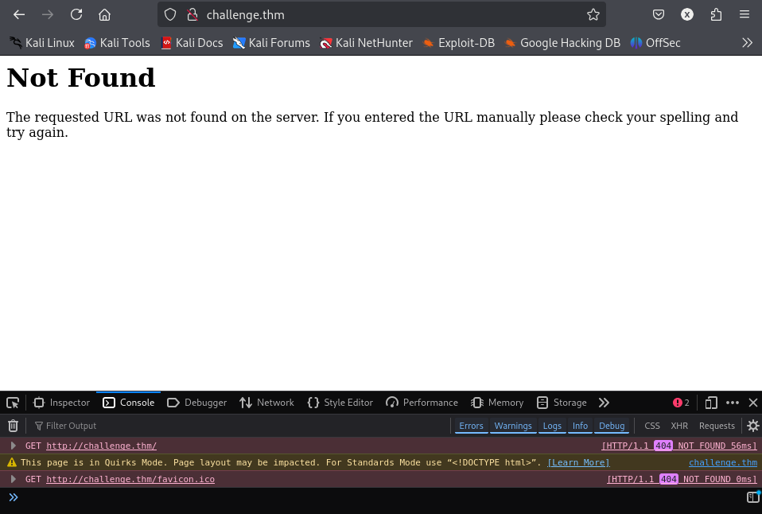Expand the GET challenge.thm/ request entry
Image resolution: width=762 pixels, height=514 pixels.
pyautogui.click(x=14, y=446)
